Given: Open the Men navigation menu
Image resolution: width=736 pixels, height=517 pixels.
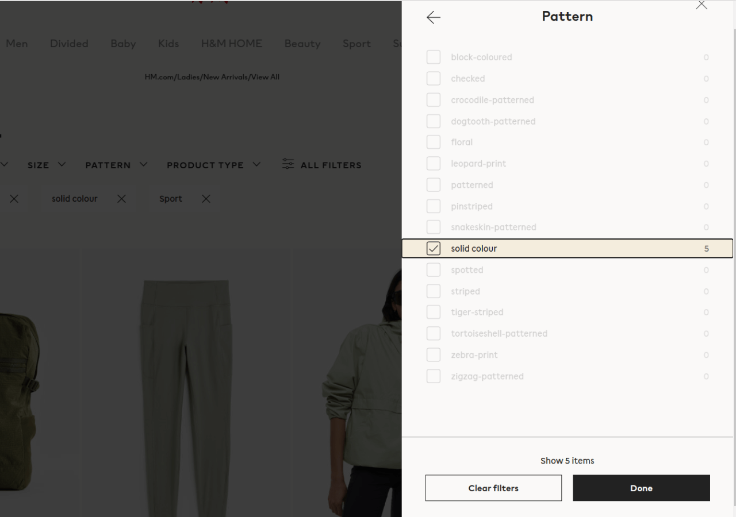Looking at the screenshot, I should pos(17,43).
